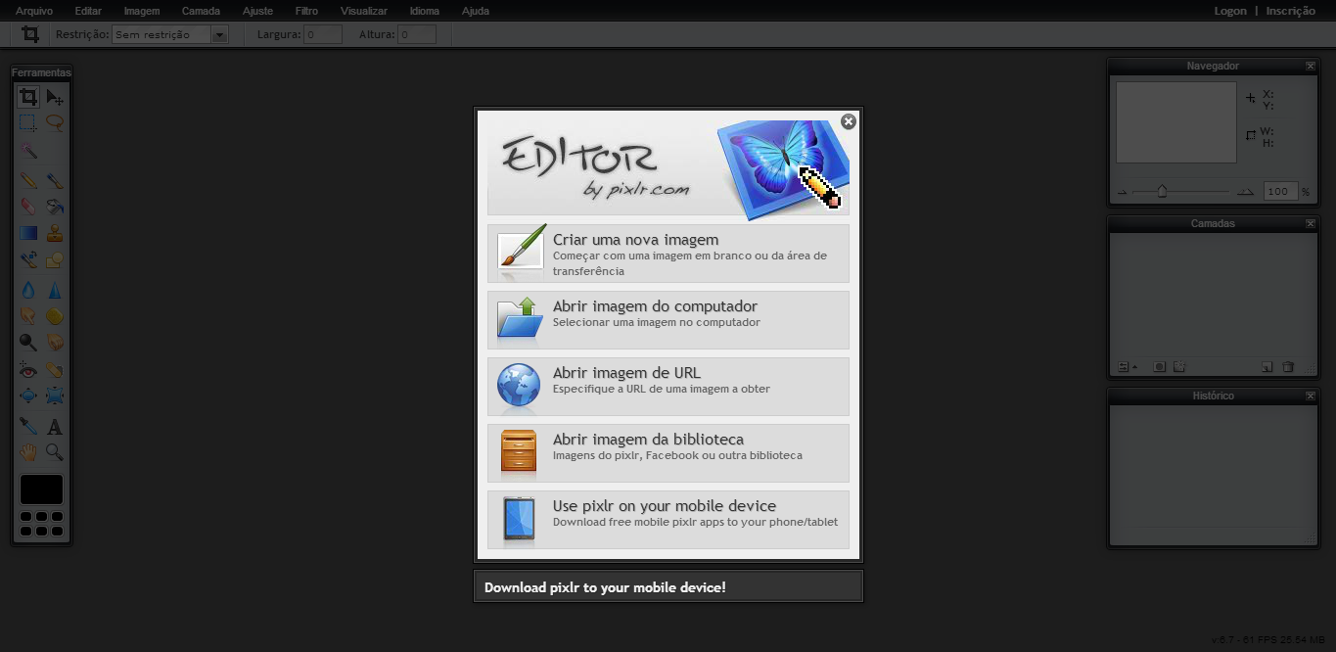Click the black foreground color swatch
Image resolution: width=1336 pixels, height=652 pixels.
[41, 489]
